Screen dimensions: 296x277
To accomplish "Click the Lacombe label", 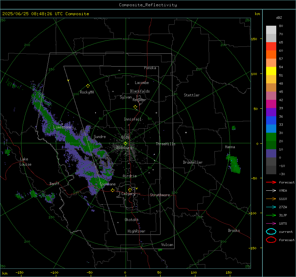I will [142, 83].
